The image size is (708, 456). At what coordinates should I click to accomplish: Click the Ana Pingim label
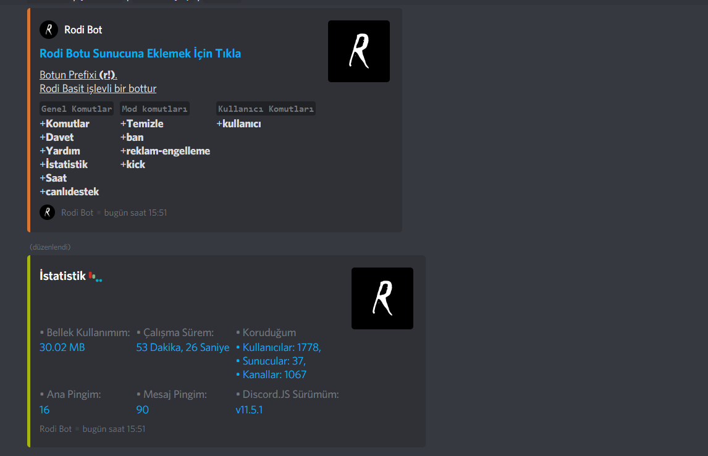70,395
